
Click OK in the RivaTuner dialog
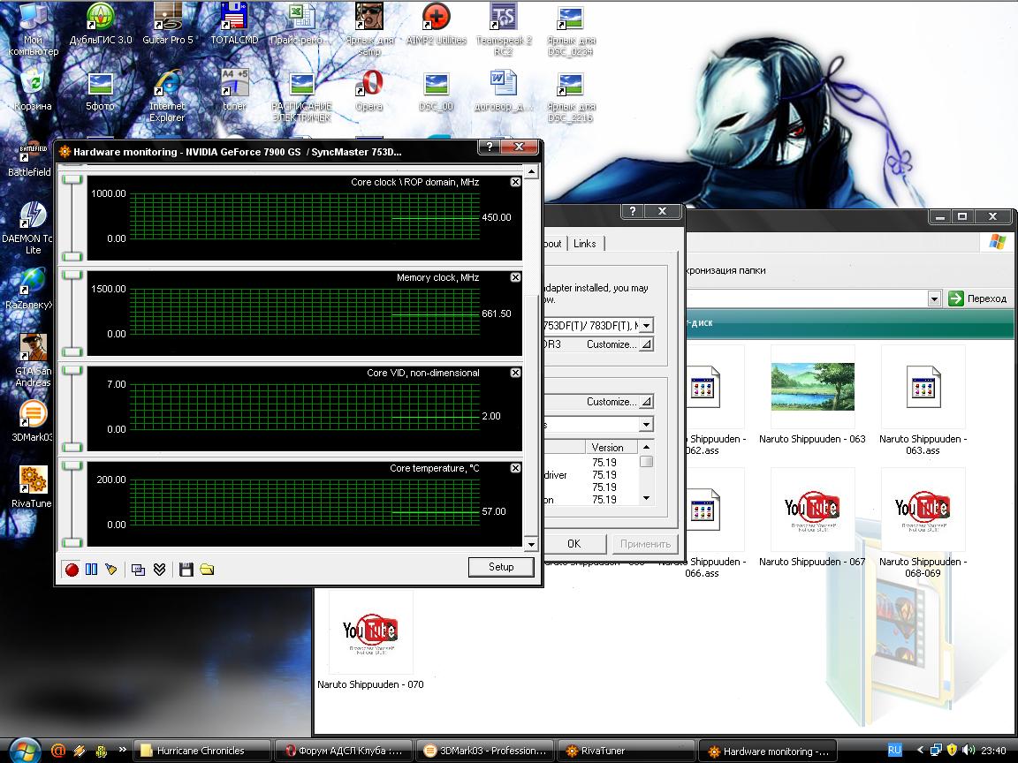574,544
